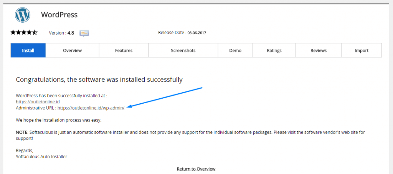Click the Softaculous Auto Installer signature text
The image size is (393, 174).
click(41, 157)
